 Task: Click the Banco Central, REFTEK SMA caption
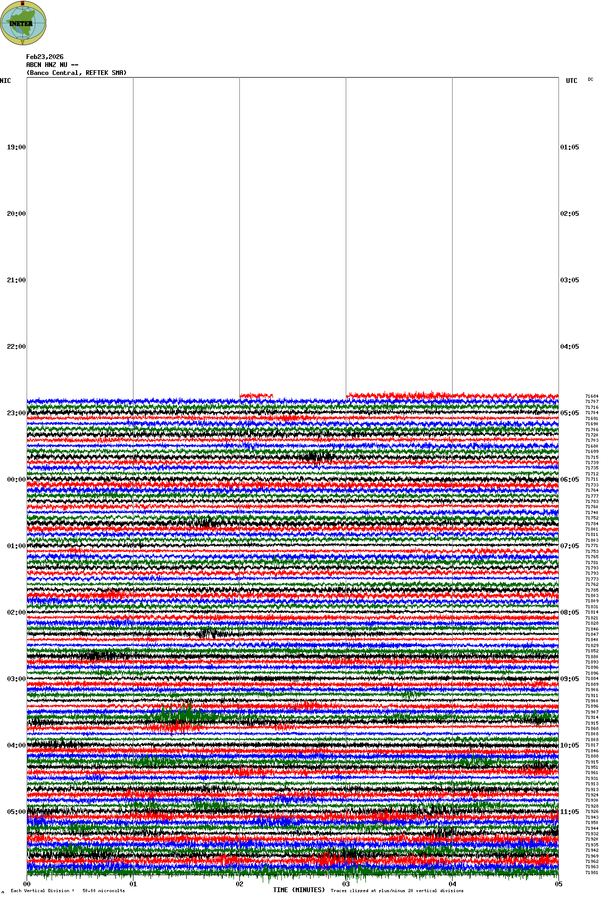point(77,73)
